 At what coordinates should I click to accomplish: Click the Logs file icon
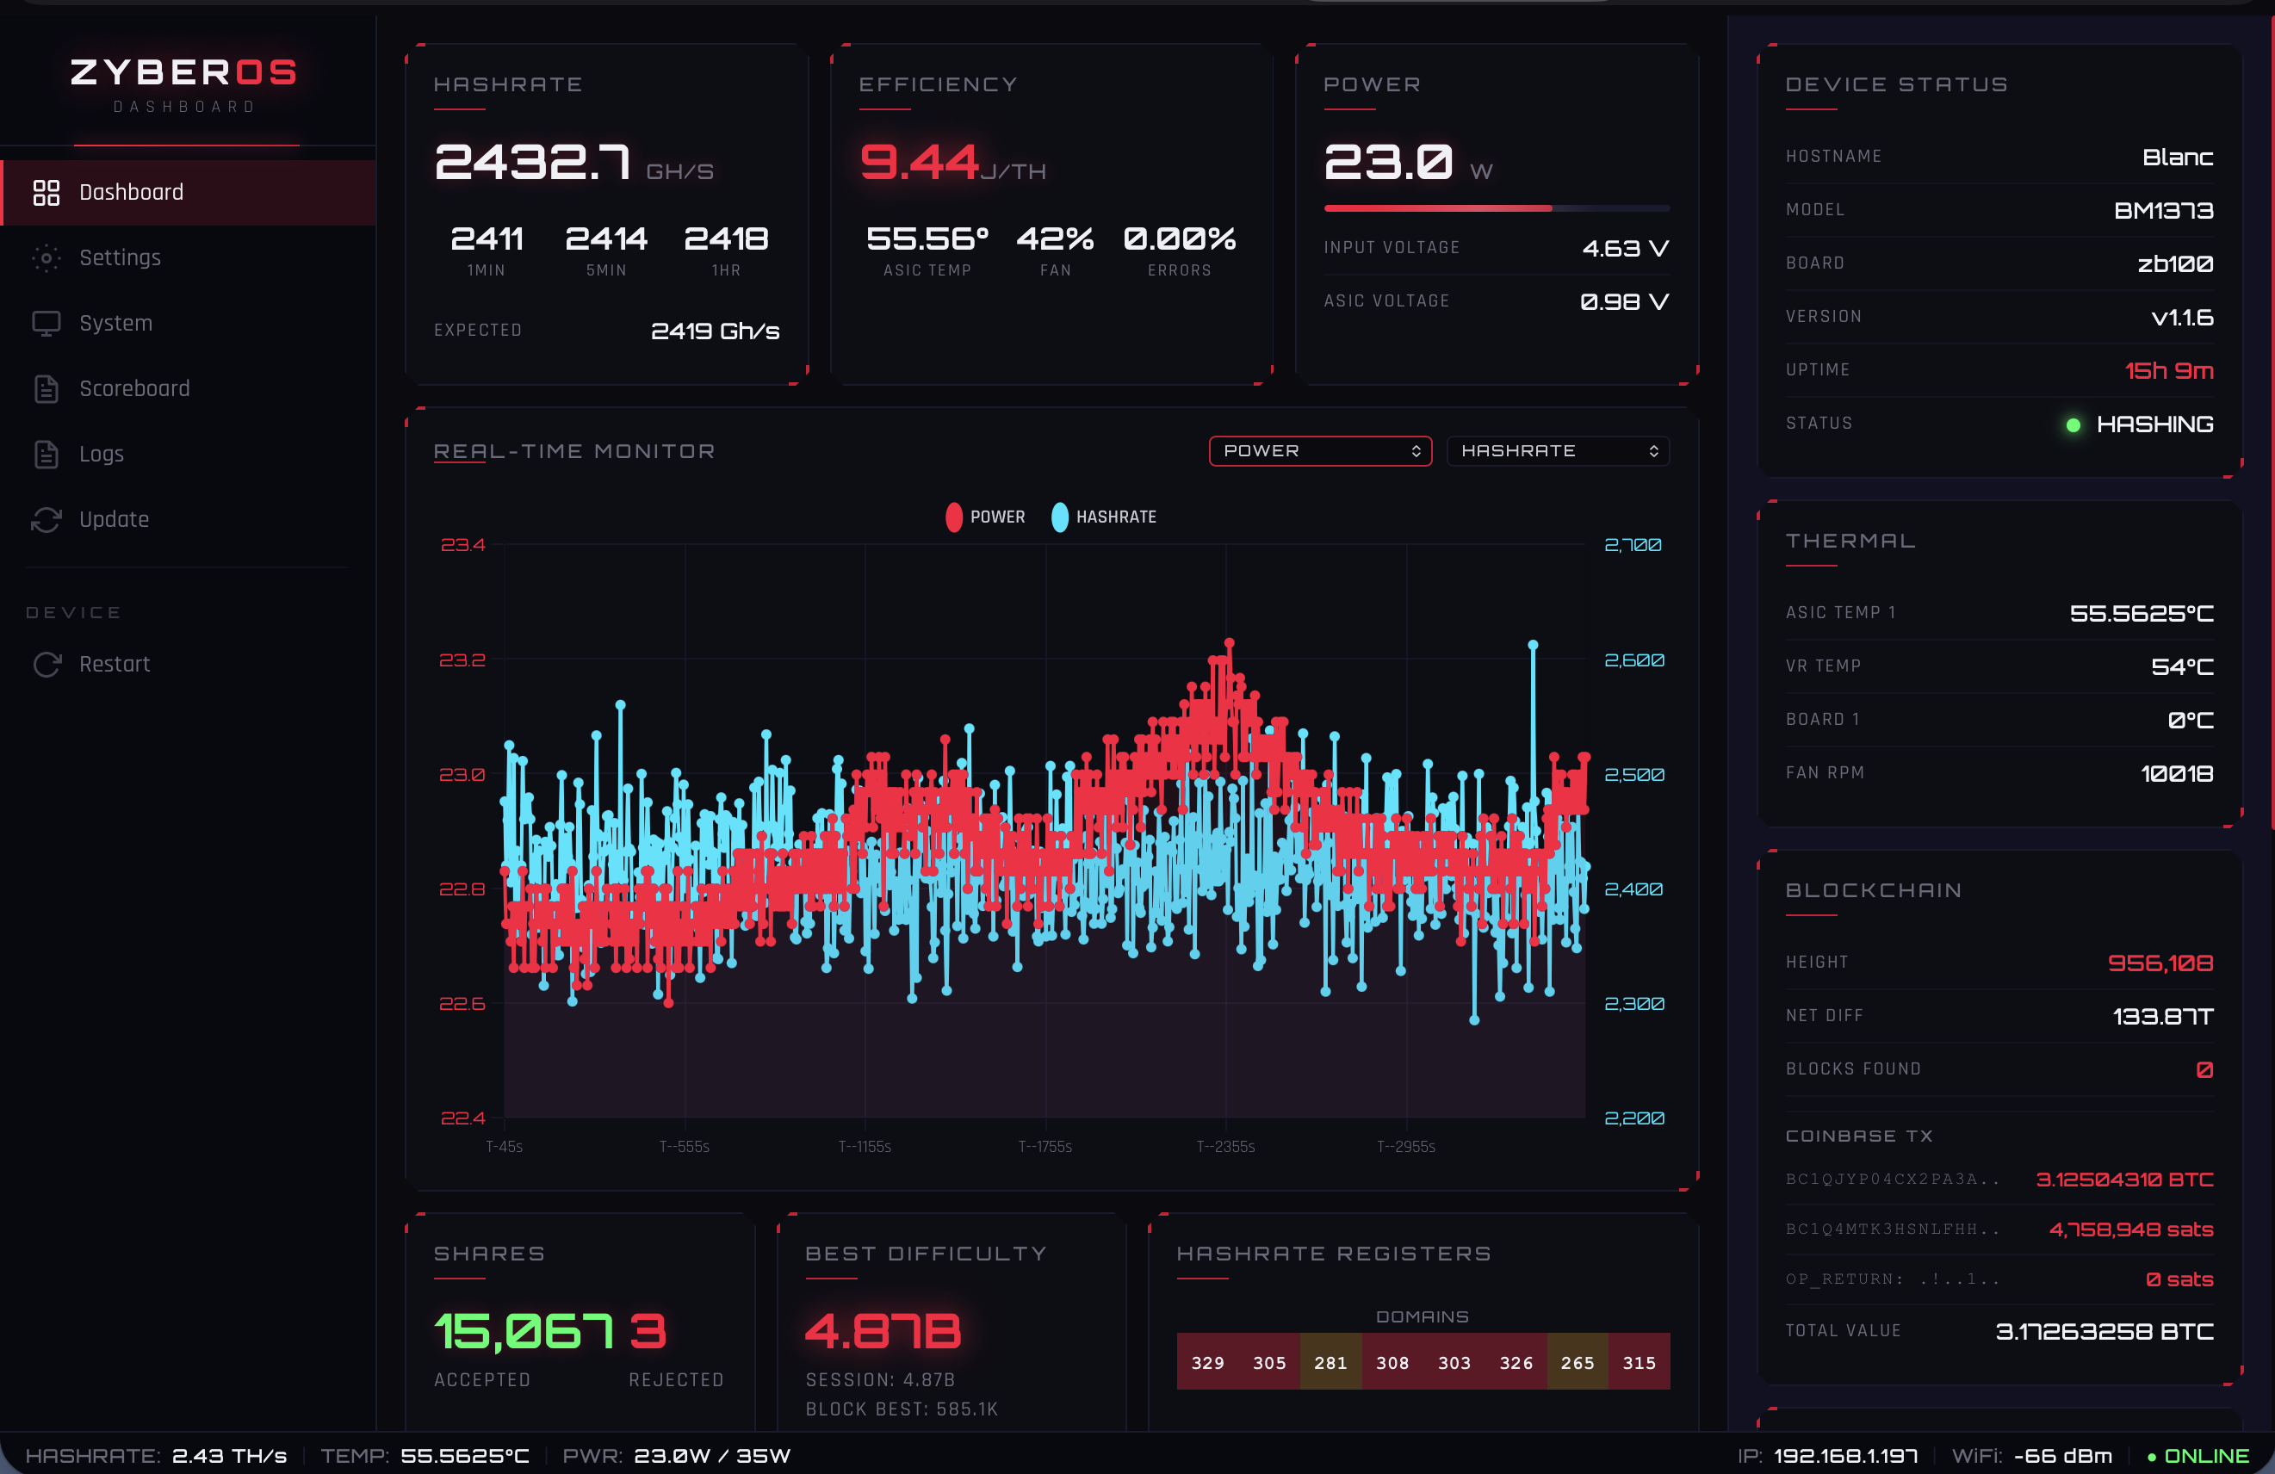[x=46, y=454]
